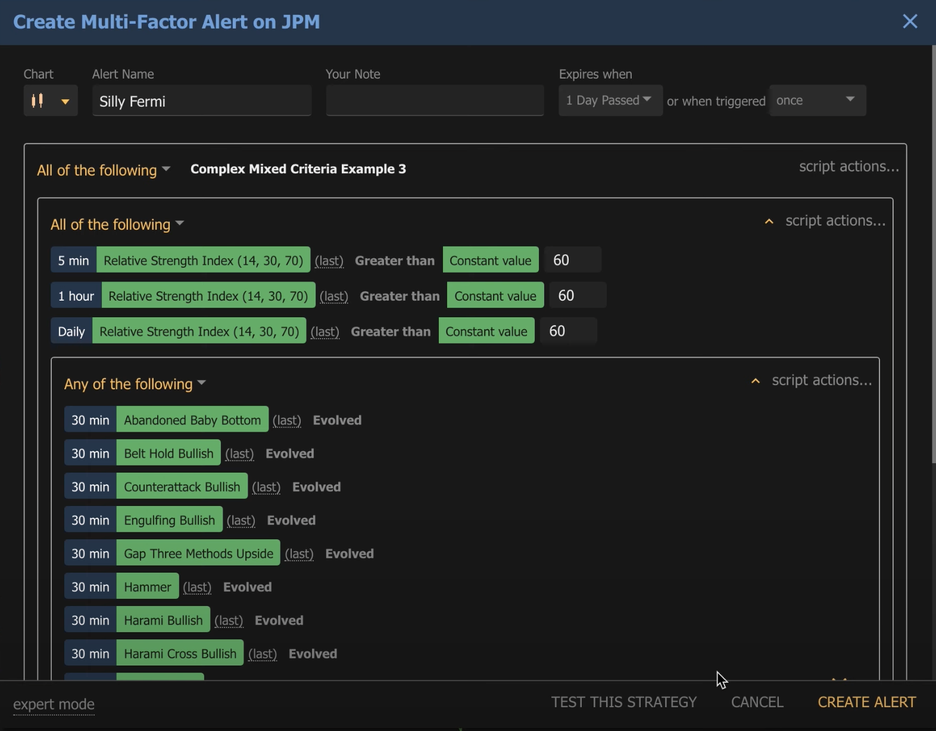Close the Multi-Factor Alert dialog
This screenshot has width=936, height=731.
coord(909,21)
